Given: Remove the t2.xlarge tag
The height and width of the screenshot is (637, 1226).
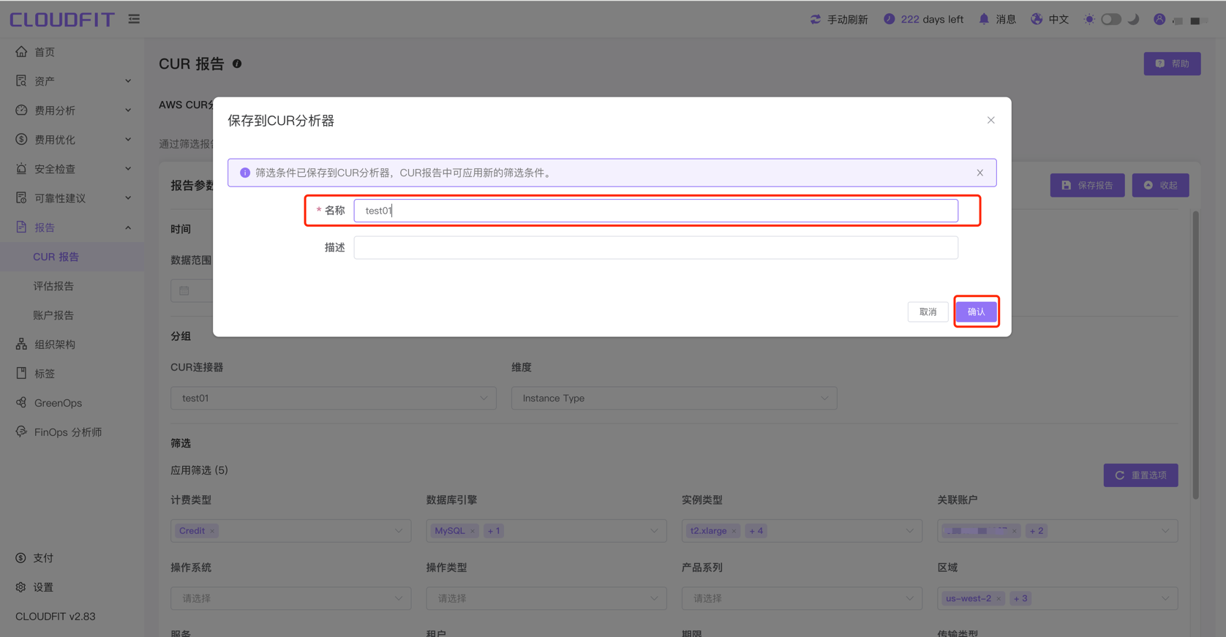Looking at the screenshot, I should click(734, 531).
